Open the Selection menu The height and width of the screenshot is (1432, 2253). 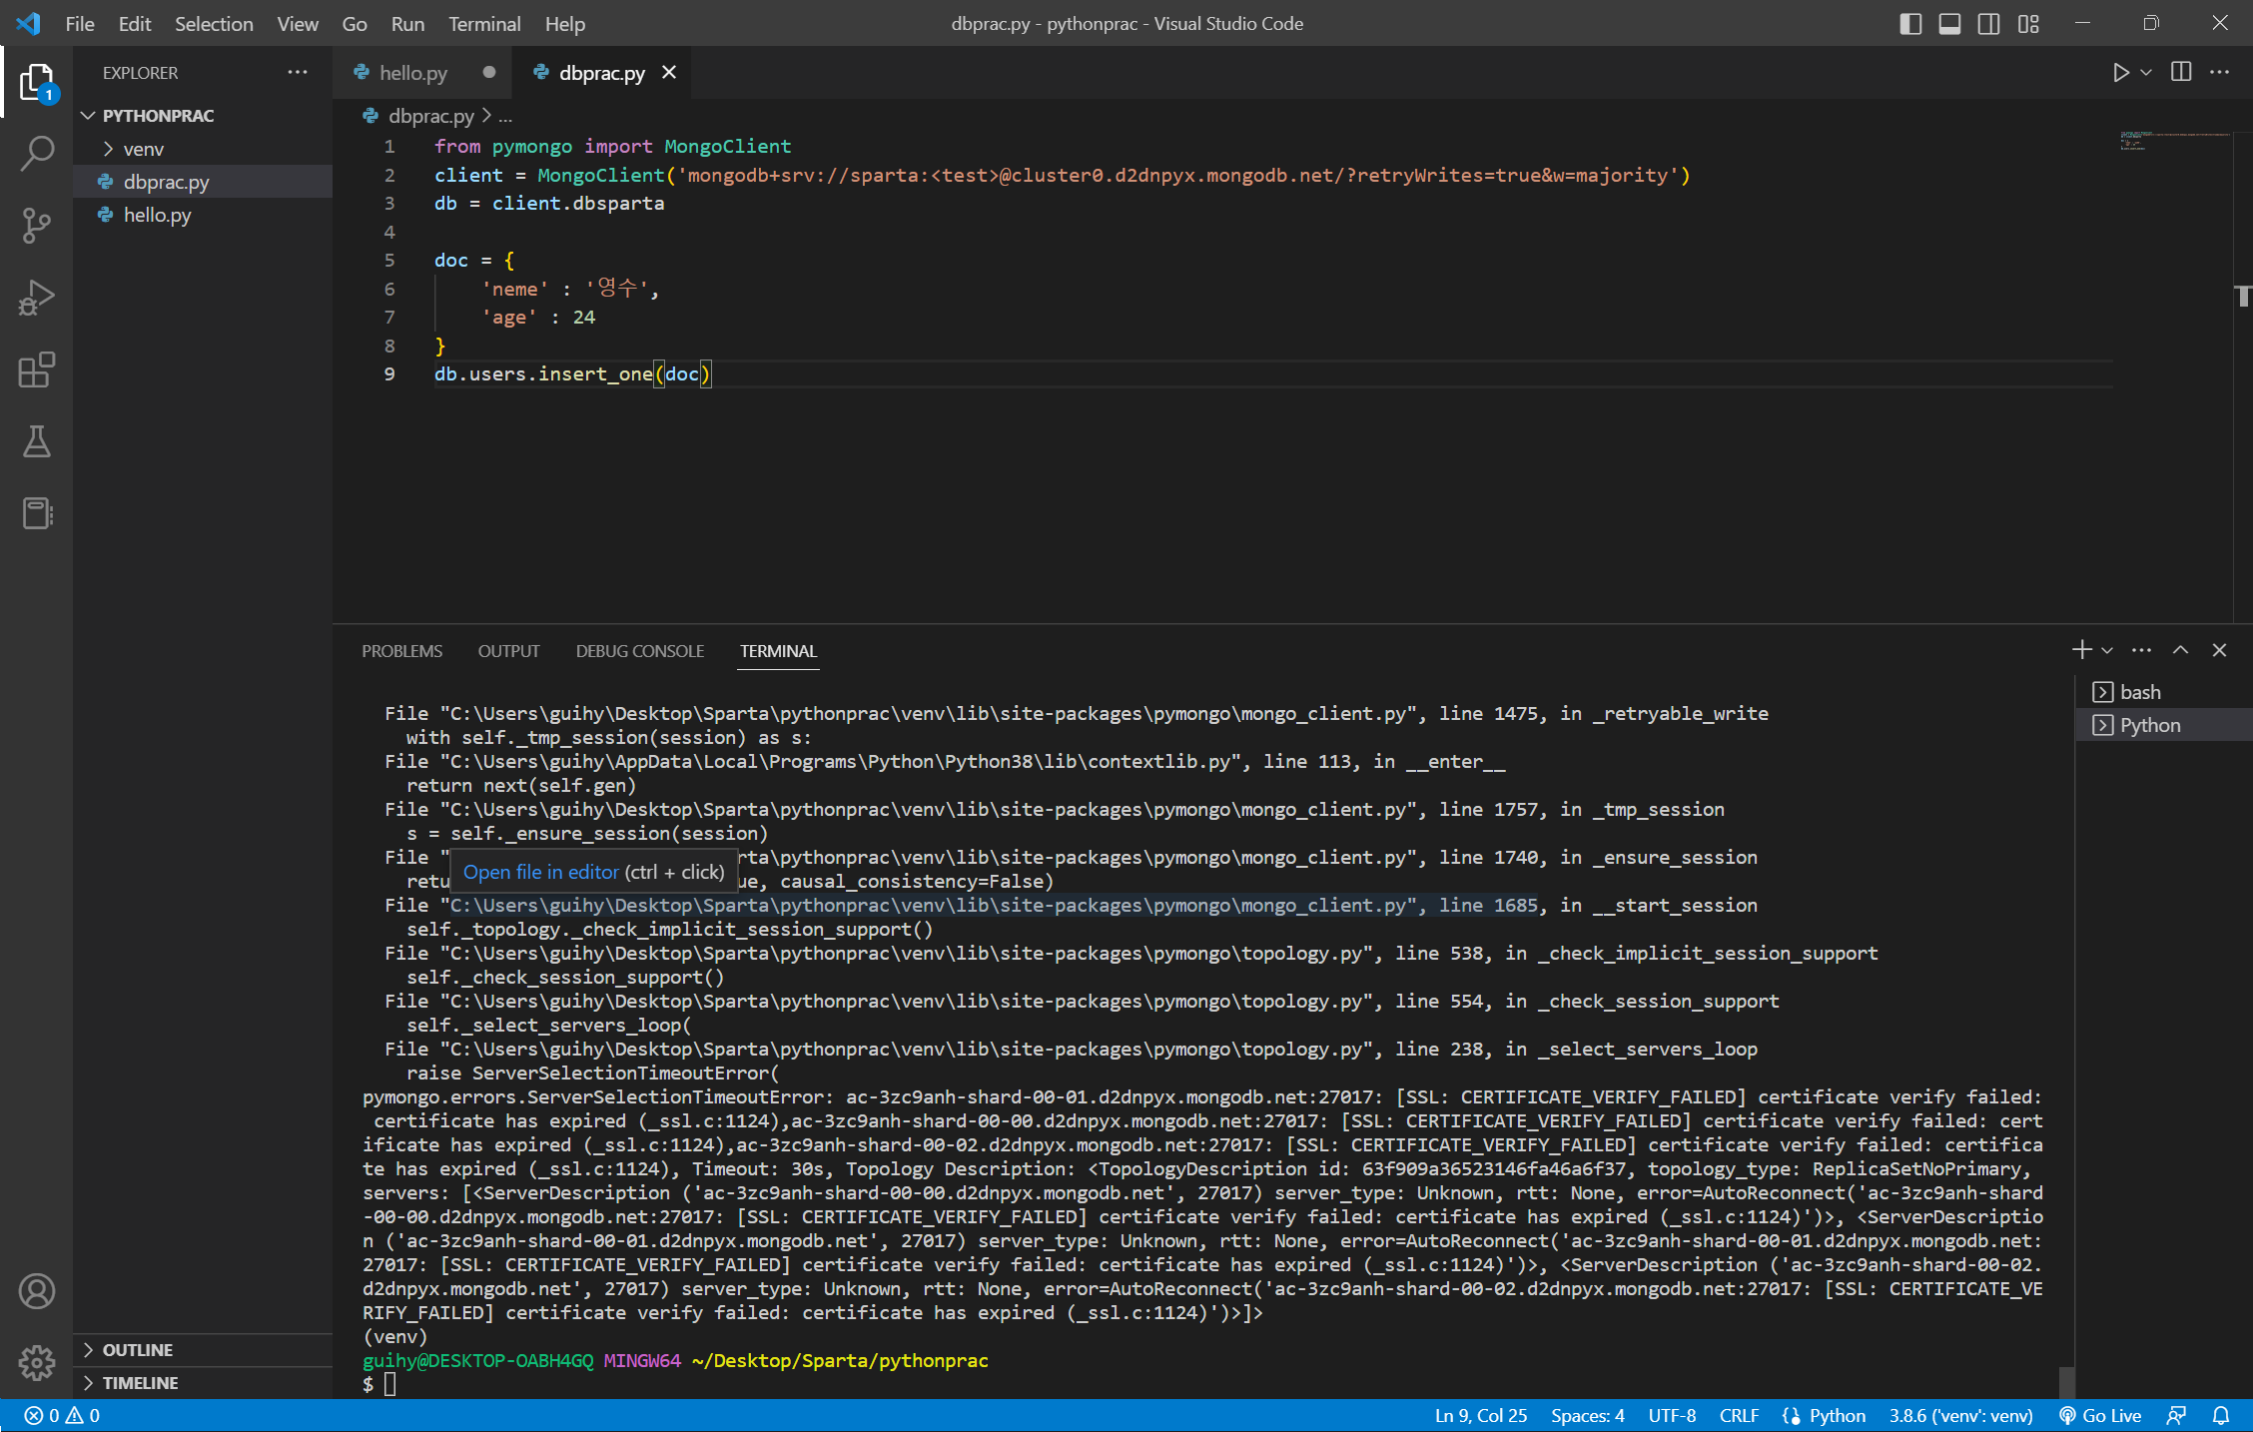[x=214, y=23]
